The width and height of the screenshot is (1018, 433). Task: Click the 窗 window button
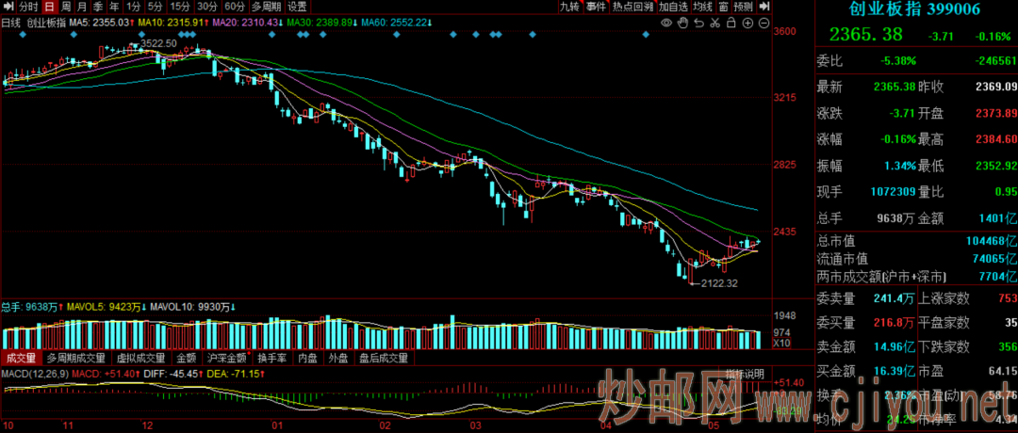point(723,8)
